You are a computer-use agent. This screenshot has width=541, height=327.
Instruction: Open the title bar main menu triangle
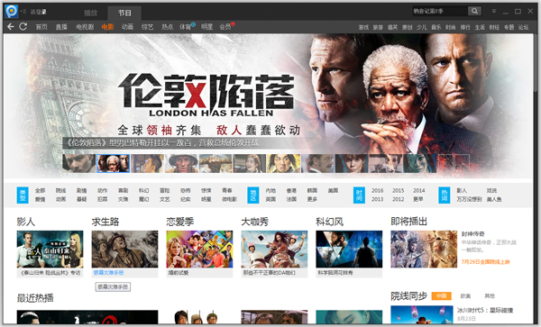494,11
